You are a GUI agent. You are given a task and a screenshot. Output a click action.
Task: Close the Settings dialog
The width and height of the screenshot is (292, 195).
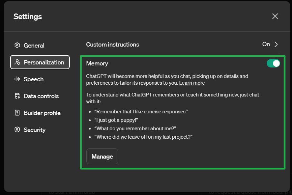[x=275, y=16]
